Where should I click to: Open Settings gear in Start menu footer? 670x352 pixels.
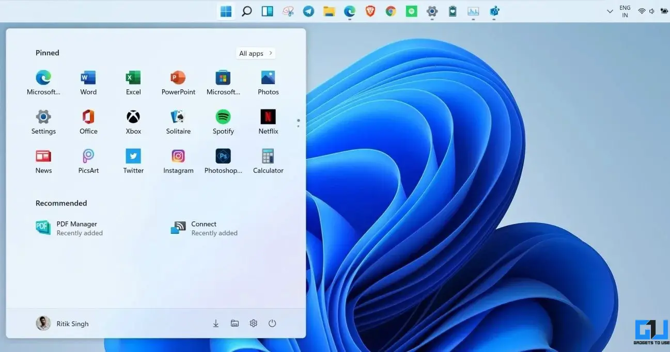pyautogui.click(x=253, y=324)
